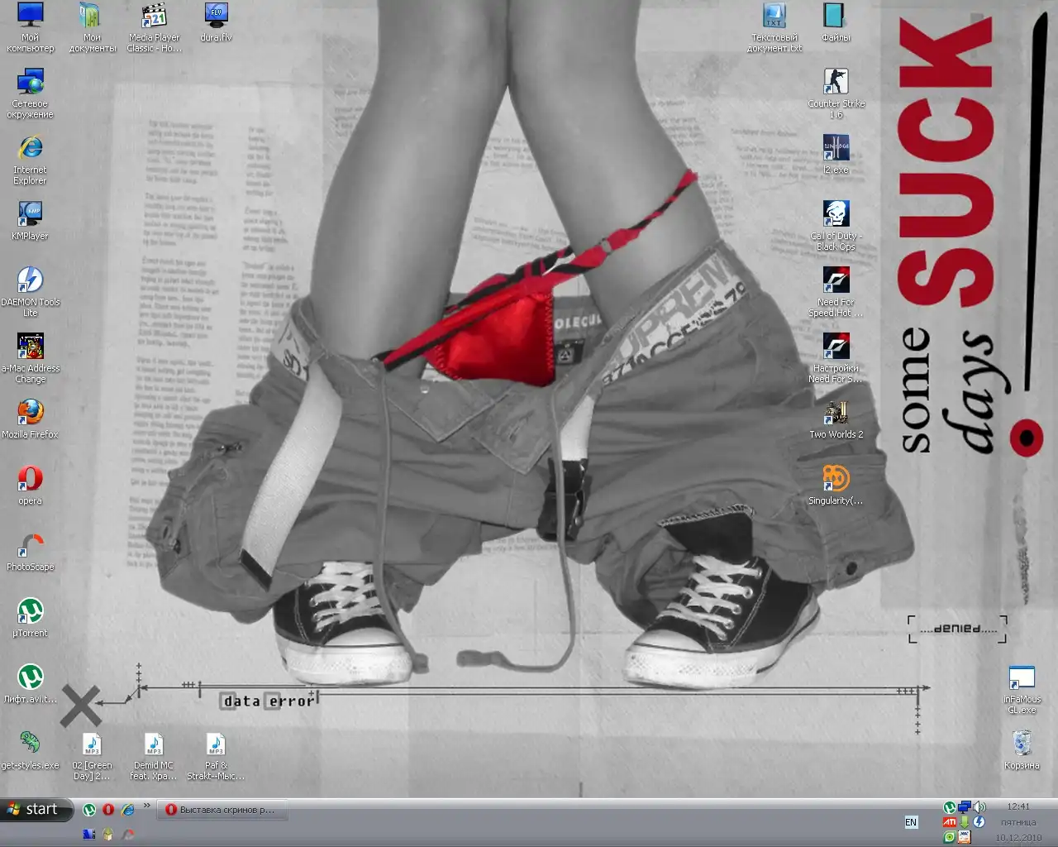Click the ATI tray icon
The height and width of the screenshot is (847, 1058).
click(x=950, y=822)
